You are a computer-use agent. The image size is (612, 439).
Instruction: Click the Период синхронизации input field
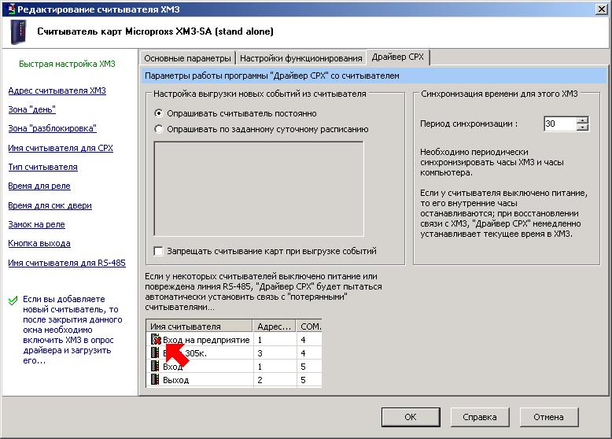coord(559,124)
